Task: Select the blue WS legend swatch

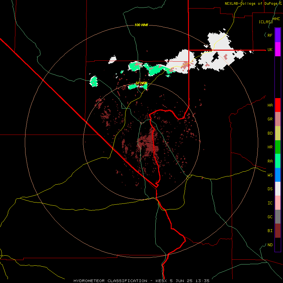Action: point(278,175)
